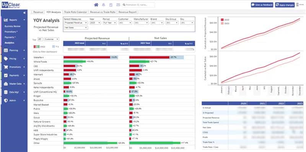The height and width of the screenshot is (152, 306).
Task: Open the Net Sales measure dropdown
Action: (x=76, y=28)
